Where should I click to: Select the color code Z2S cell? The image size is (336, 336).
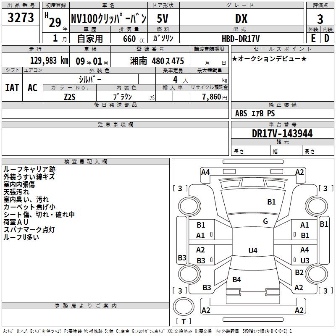tap(70, 96)
